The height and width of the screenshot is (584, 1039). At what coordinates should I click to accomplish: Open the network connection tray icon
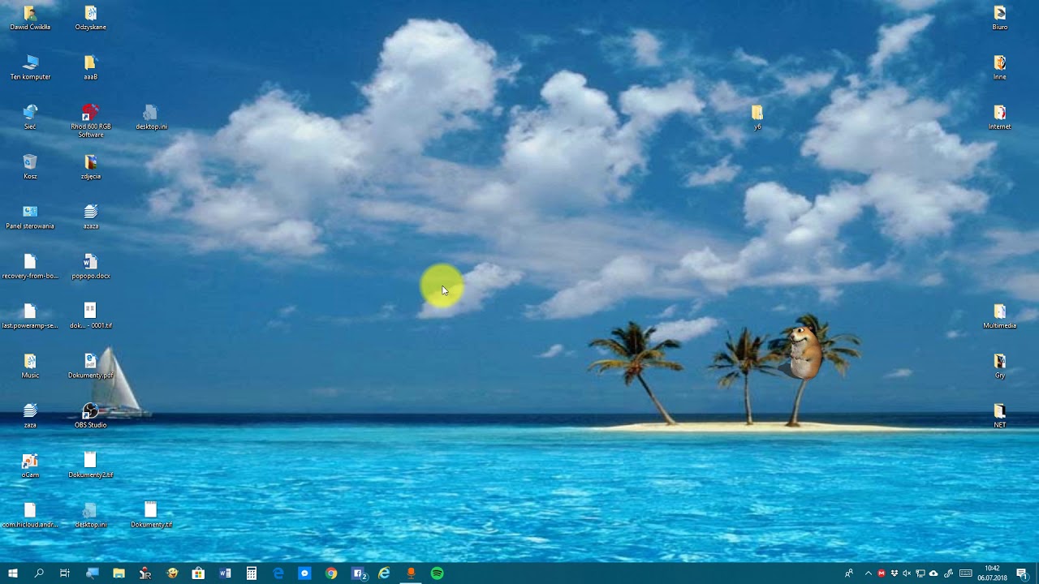(x=920, y=573)
